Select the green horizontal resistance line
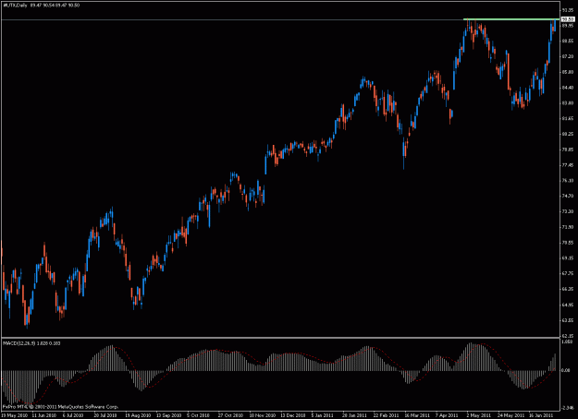 click(x=511, y=18)
